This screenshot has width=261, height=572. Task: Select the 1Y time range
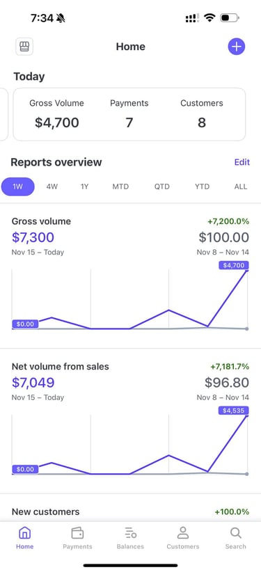pos(85,186)
